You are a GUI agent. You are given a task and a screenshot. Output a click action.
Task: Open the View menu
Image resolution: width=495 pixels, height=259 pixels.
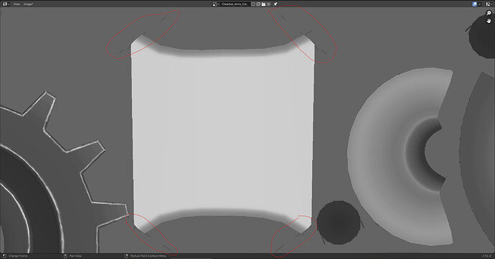16,4
